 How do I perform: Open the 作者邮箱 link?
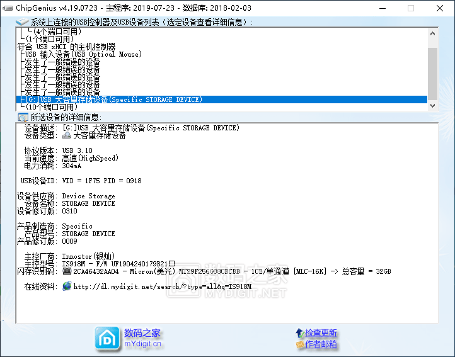(x=321, y=344)
